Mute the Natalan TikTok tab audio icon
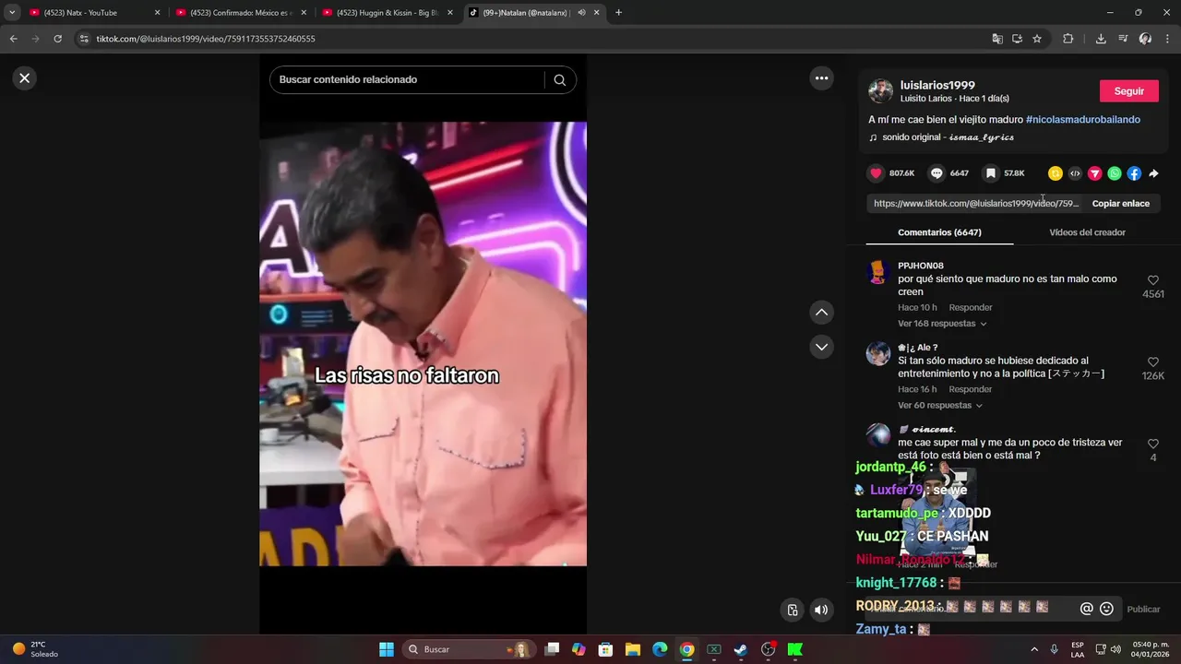 581,13
